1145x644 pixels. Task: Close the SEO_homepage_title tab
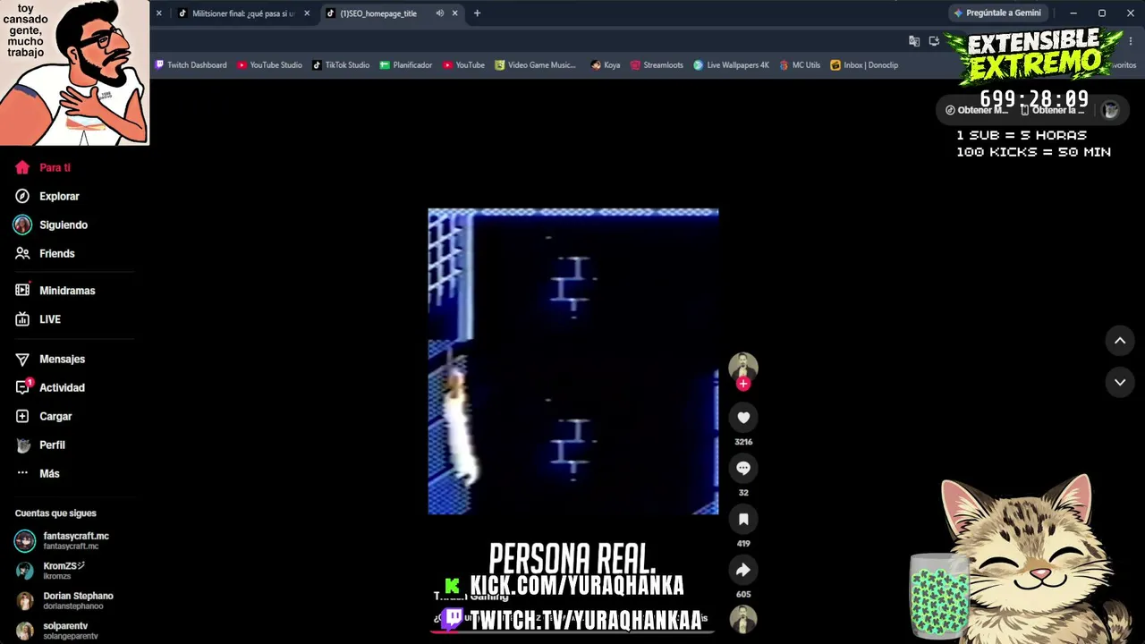tap(454, 13)
